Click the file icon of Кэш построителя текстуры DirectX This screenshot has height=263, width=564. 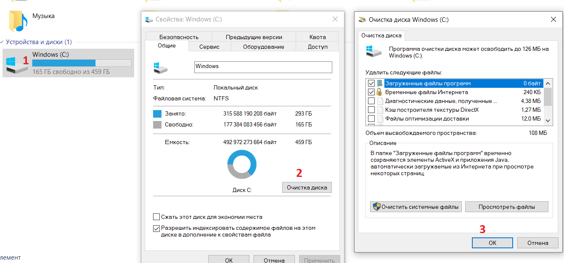[x=380, y=110]
